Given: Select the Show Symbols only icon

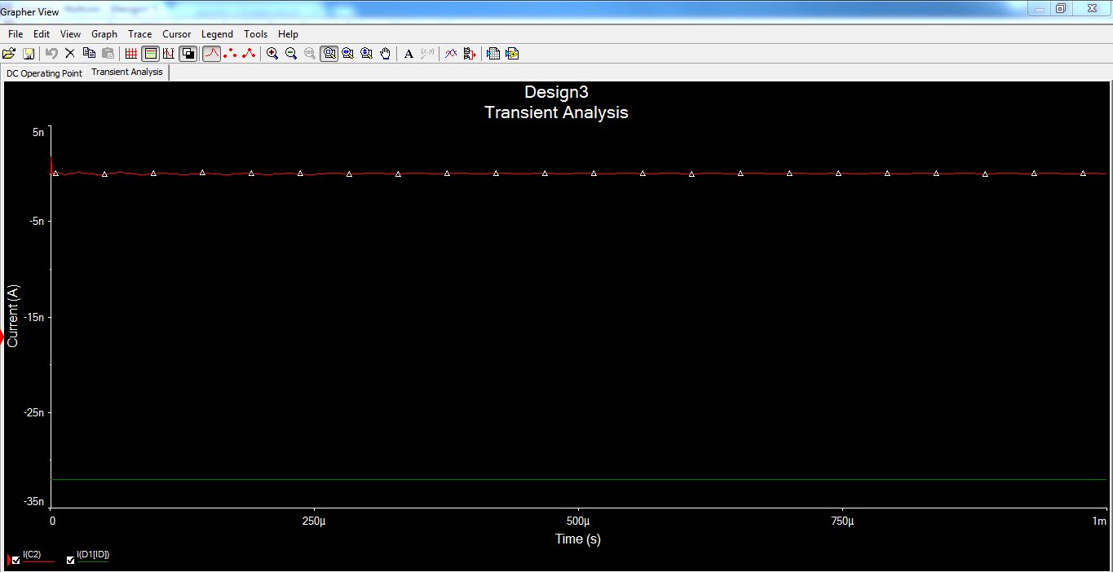Looking at the screenshot, I should point(230,54).
